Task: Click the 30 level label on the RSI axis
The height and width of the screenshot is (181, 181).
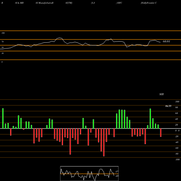Action: (x=3, y=53)
